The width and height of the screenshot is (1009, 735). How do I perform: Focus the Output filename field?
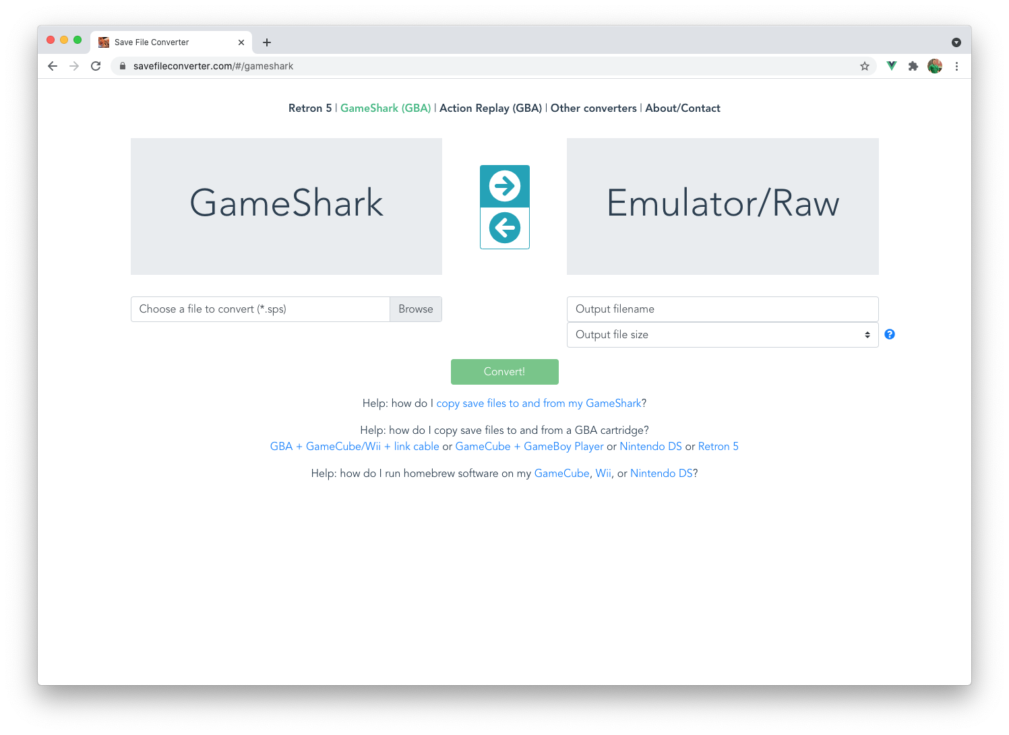(723, 309)
